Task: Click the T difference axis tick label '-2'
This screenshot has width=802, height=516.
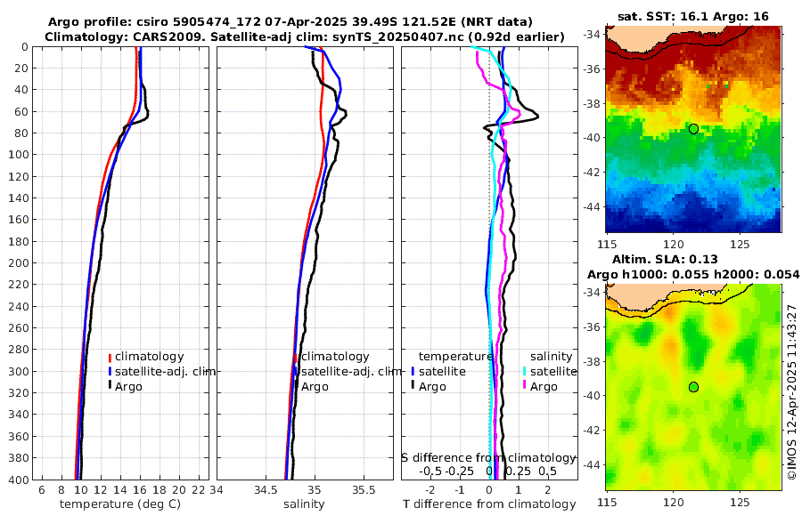Action: (430, 490)
